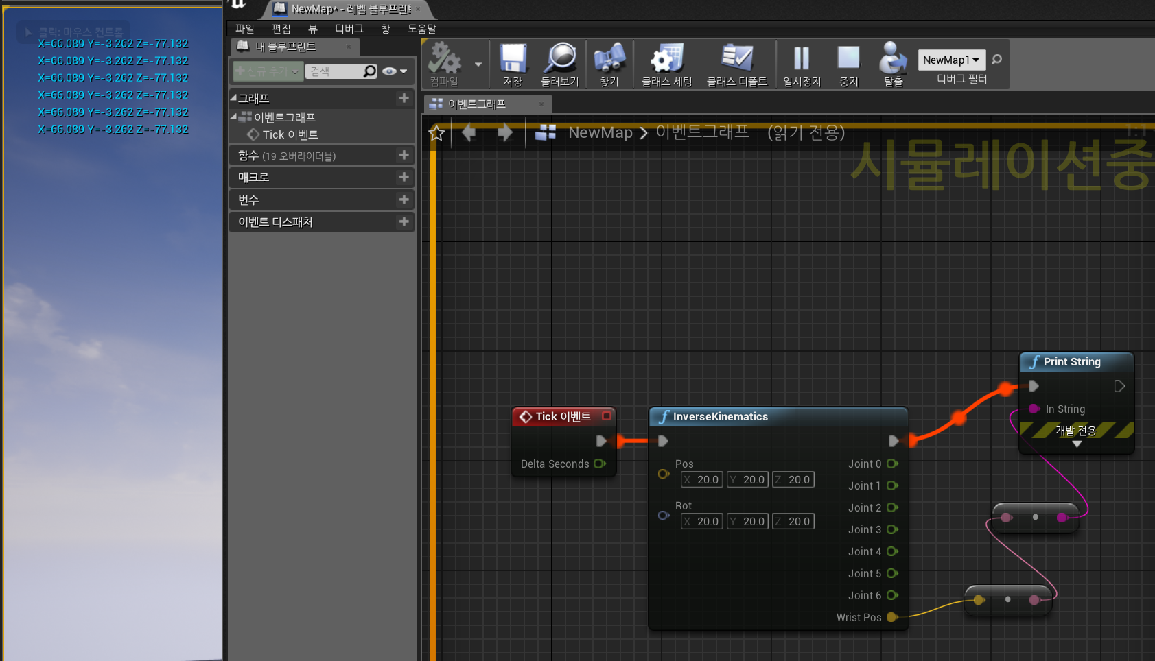Viewport: 1155px width, 661px height.
Task: Click the Find (찾기) binoculars icon
Action: [609, 58]
